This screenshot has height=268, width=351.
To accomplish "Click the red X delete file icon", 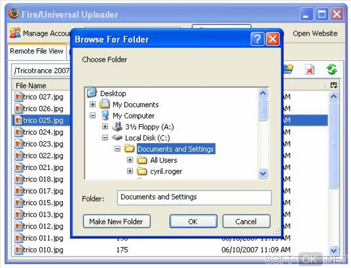I will pos(310,69).
